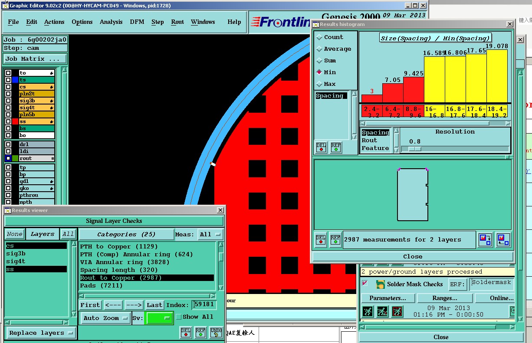
Task: Click Index input field
Action: click(204, 305)
